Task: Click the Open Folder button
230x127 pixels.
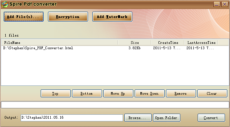Action: [x=166, y=118]
